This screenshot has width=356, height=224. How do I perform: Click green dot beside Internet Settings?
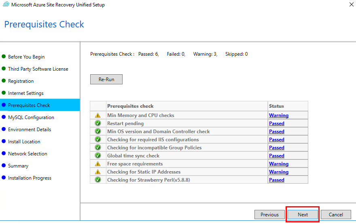4,93
